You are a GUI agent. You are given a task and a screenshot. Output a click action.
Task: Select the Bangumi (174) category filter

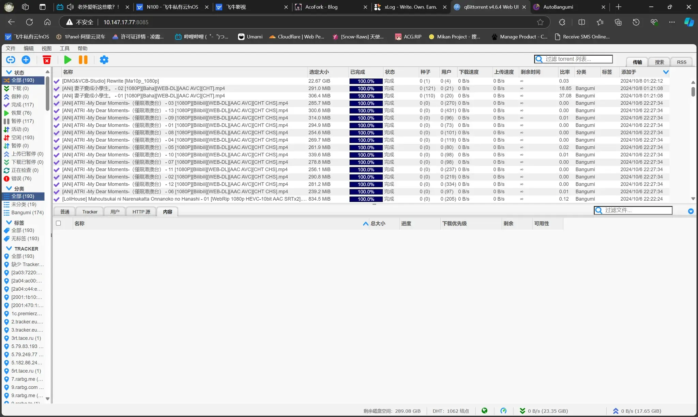click(x=27, y=212)
